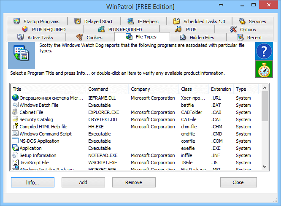Image resolution: width=281 pixels, height=206 pixels.
Task: Select the Cabinet File entry
Action: click(x=136, y=112)
